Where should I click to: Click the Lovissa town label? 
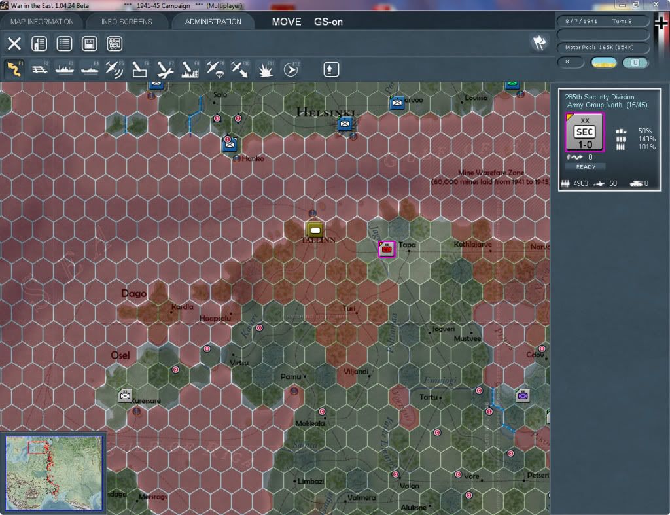point(476,98)
